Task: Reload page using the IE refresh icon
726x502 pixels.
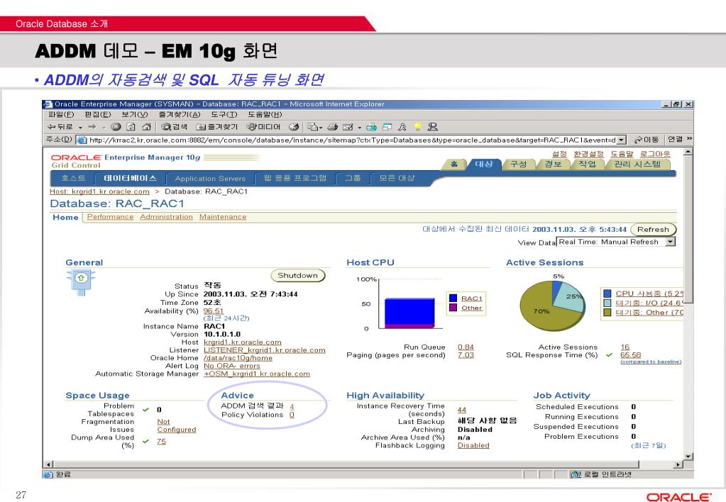Action: (131, 127)
